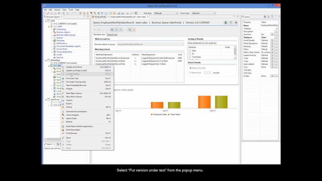Click the Processes green play icon in the CRM tree
The image size is (322, 181).
[54, 41]
